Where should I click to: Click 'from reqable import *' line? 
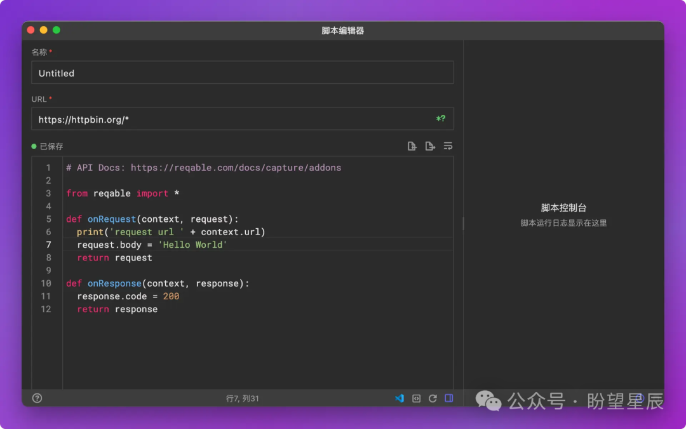pyautogui.click(x=123, y=193)
